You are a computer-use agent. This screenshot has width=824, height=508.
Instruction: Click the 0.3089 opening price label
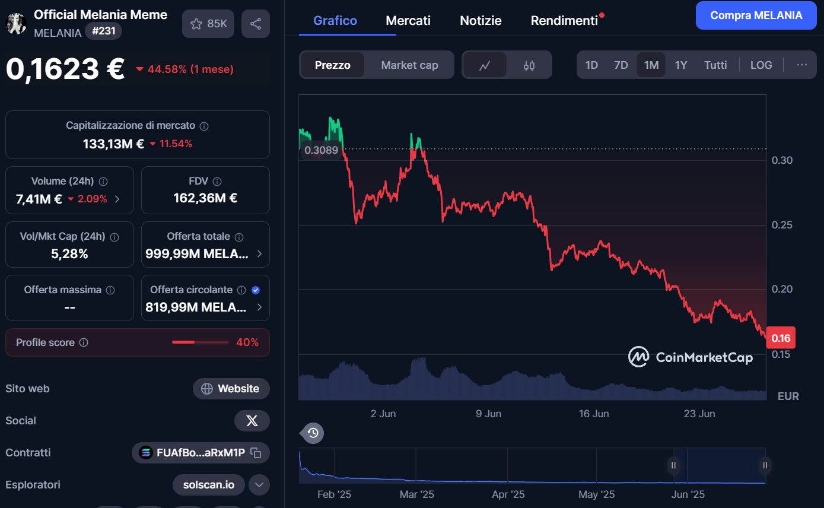pos(321,150)
